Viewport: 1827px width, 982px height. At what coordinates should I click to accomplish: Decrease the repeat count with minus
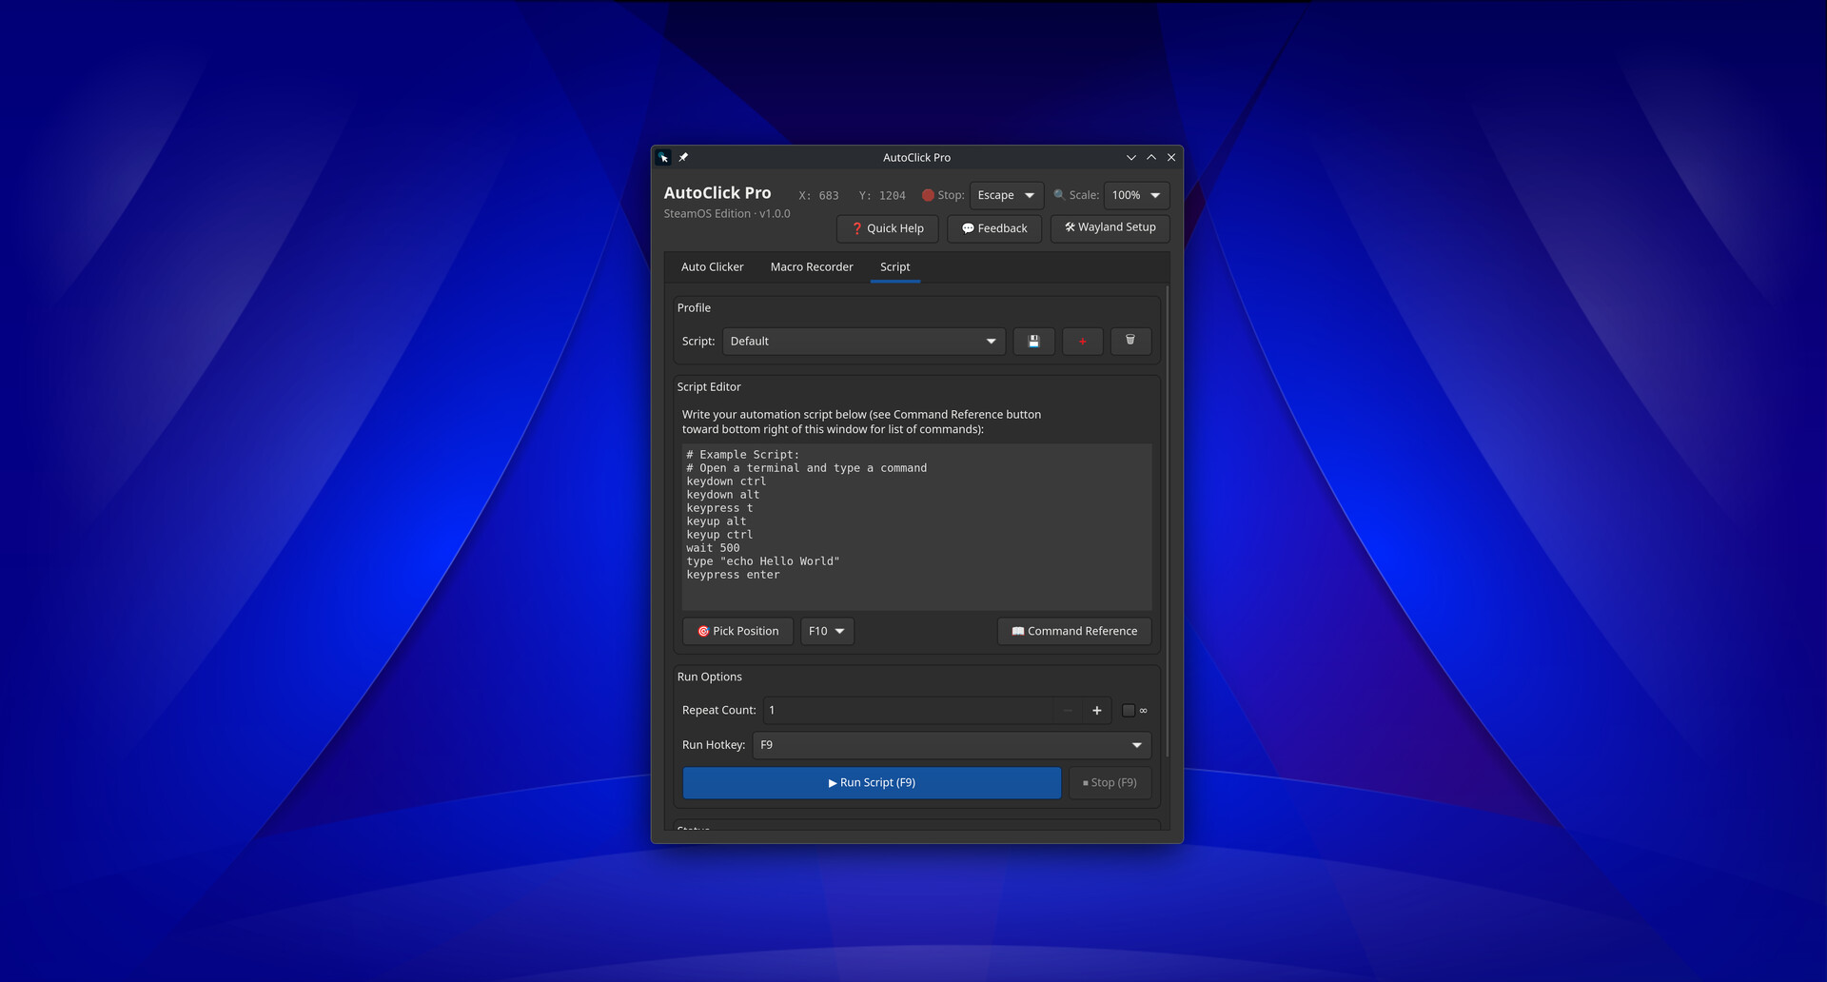click(x=1068, y=711)
